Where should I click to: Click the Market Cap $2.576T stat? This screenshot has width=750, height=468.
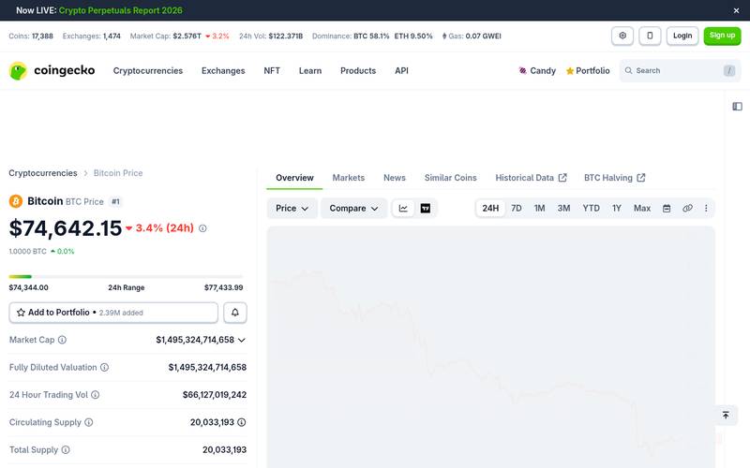pos(179,36)
